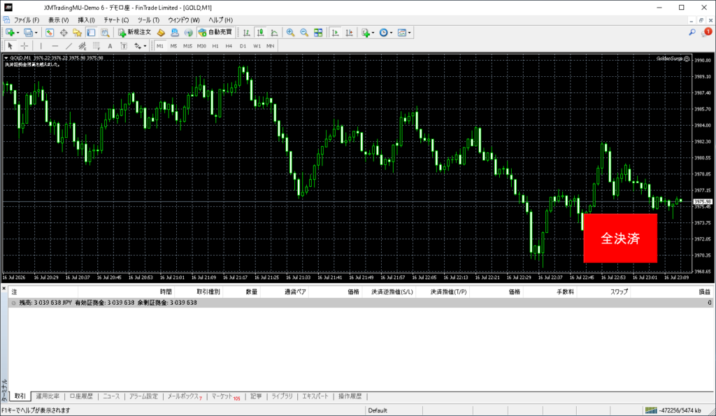Open the チャート (C) menu

click(x=116, y=20)
